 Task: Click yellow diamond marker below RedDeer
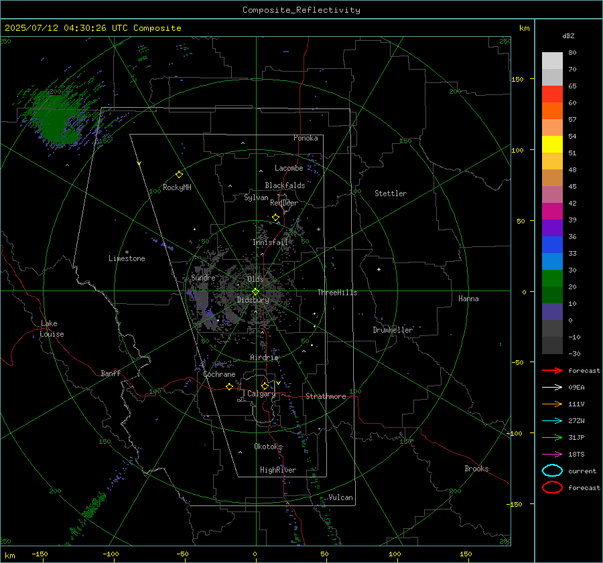[x=275, y=218]
